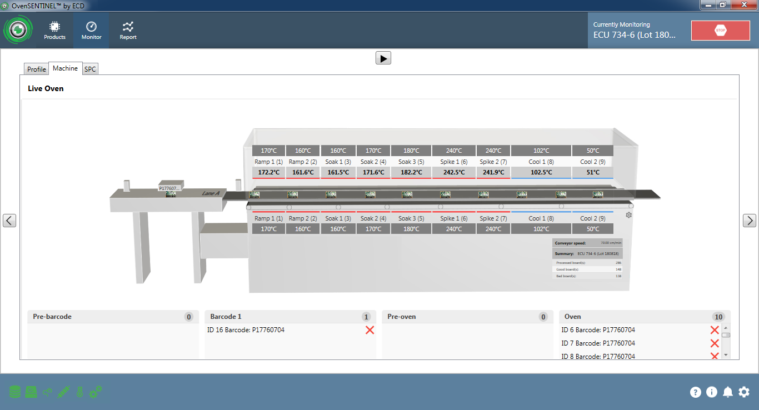
Task: Click the Oven list scrollbar thumb
Action: tap(726, 335)
